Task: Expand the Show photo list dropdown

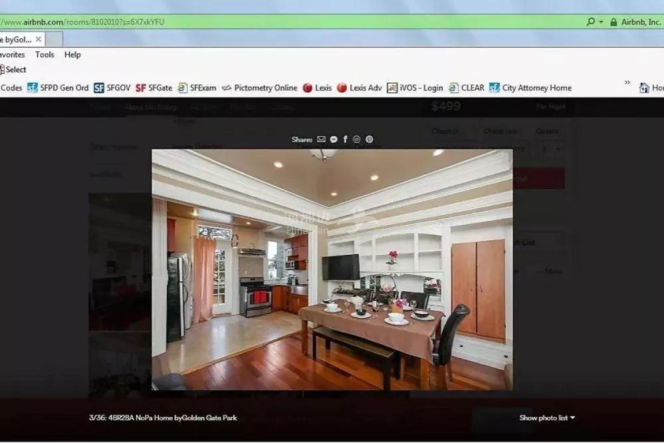Action: (x=547, y=418)
